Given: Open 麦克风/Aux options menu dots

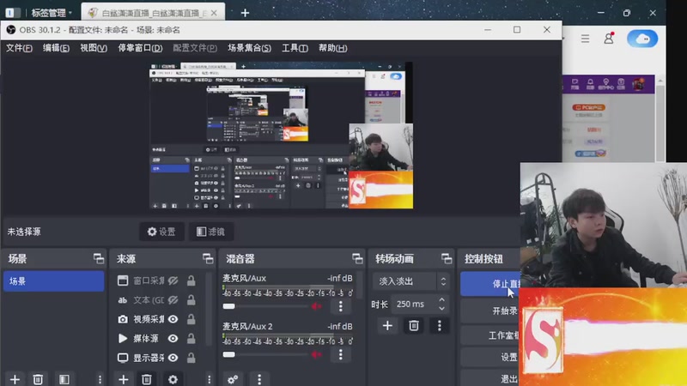Looking at the screenshot, I should 340,306.
